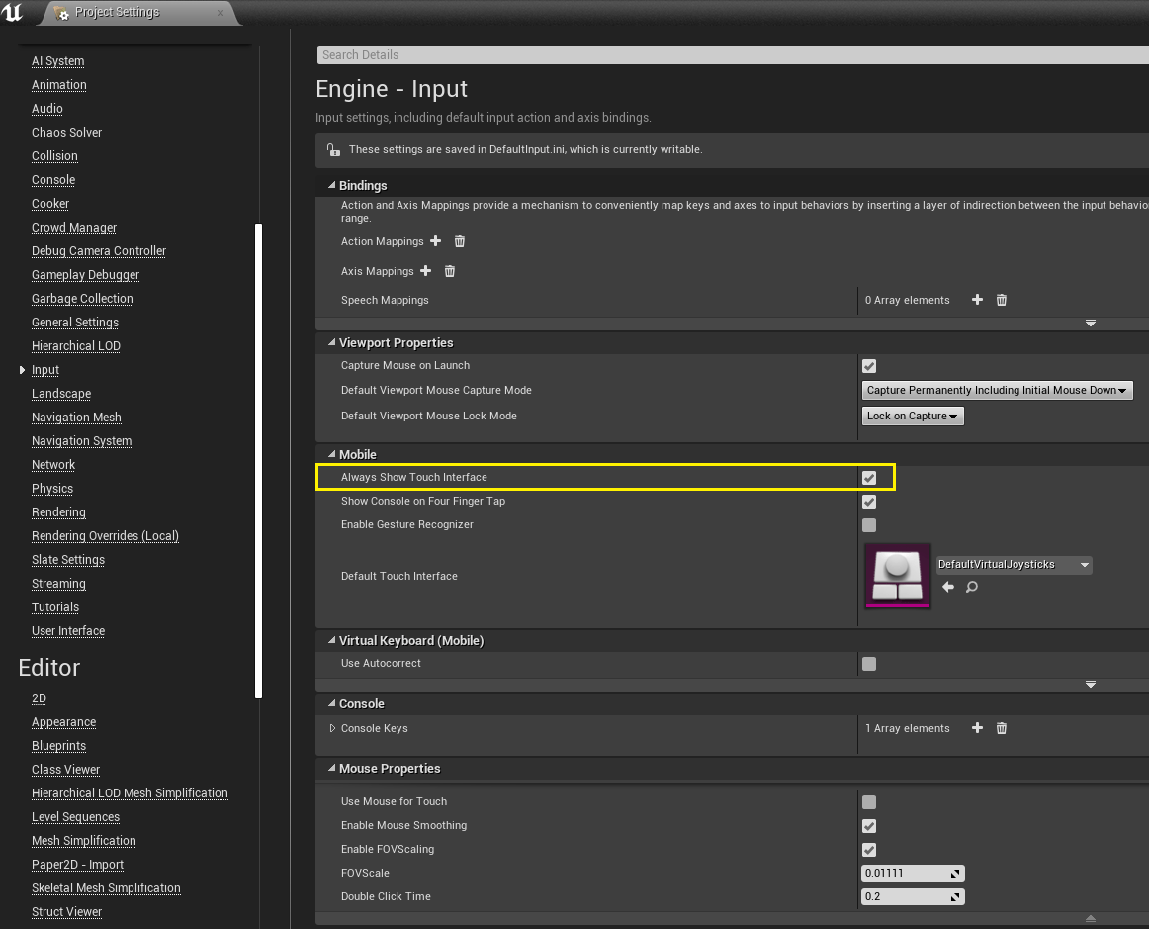
Task: Enable Use Mouse for Touch
Action: coord(869,802)
